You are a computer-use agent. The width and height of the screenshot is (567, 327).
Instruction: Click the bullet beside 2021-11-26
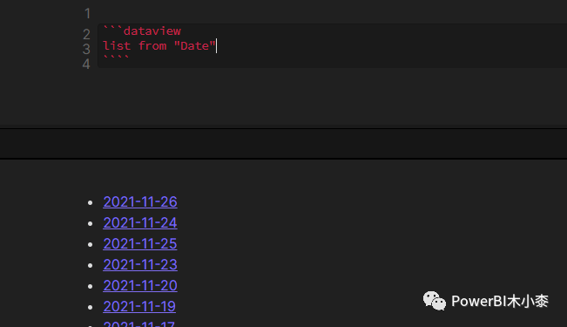pyautogui.click(x=91, y=203)
